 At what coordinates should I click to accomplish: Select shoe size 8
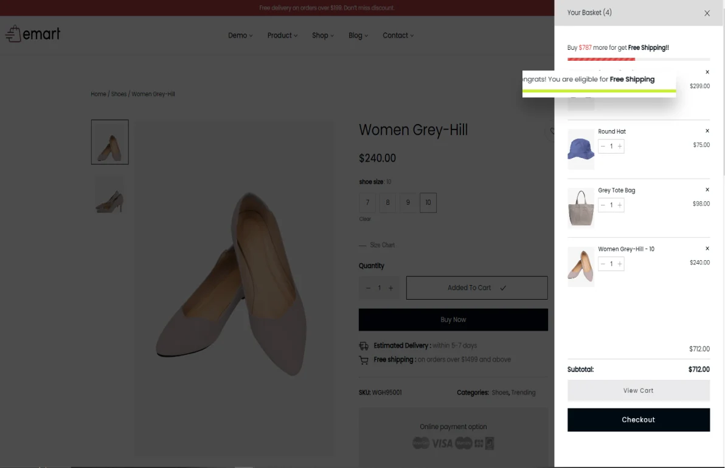pyautogui.click(x=387, y=202)
